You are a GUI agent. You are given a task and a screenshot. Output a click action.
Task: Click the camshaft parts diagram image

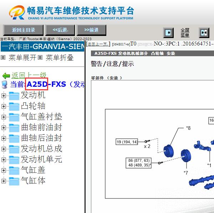tap(159, 154)
